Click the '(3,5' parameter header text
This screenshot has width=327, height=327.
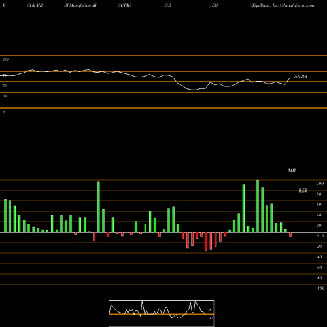(168, 5)
